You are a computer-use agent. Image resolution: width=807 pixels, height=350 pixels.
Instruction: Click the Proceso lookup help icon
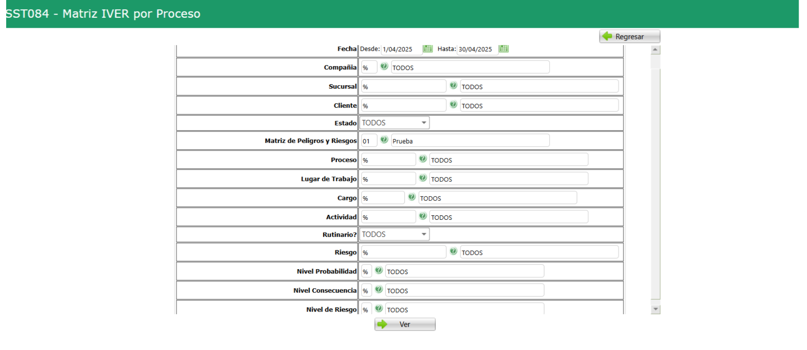(x=422, y=159)
